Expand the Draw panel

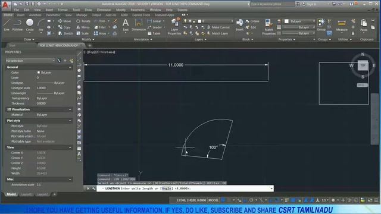click(x=29, y=39)
